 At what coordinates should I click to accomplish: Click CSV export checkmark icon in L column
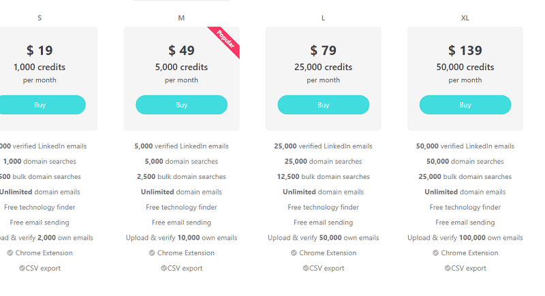pos(306,268)
